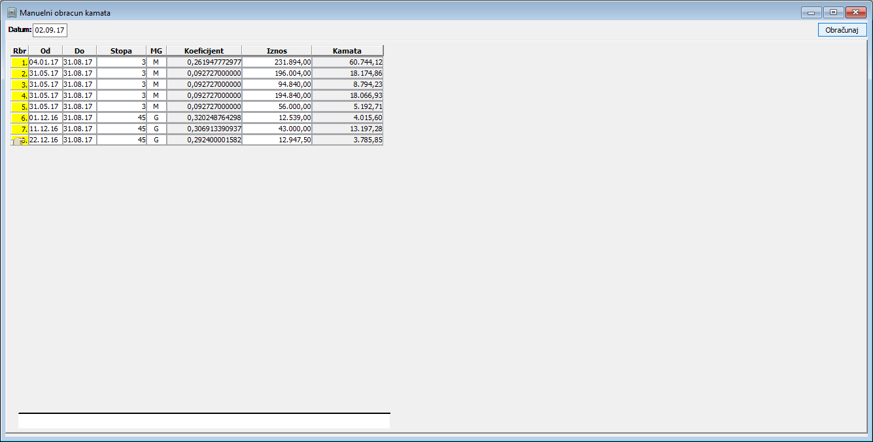Select the Od cell 04.01.17
873x442 pixels.
[46, 62]
